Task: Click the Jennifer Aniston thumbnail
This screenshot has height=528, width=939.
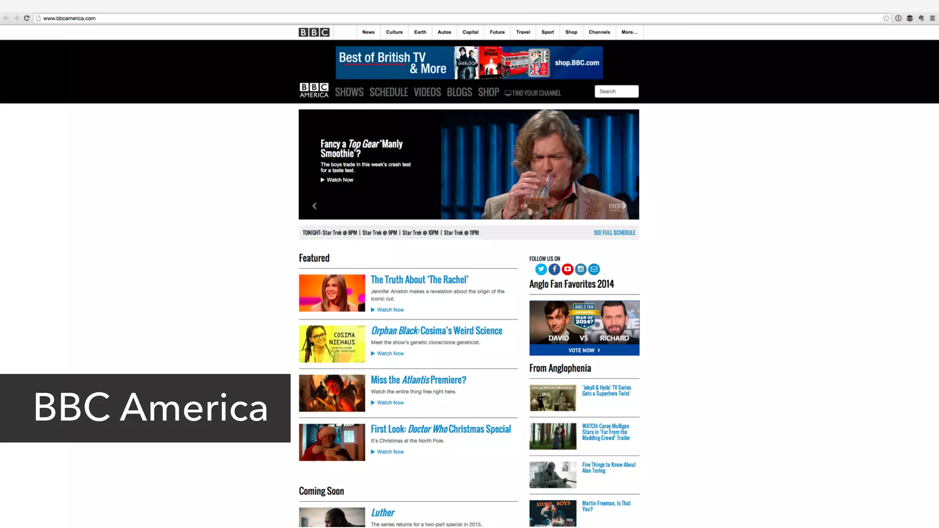Action: (x=332, y=293)
